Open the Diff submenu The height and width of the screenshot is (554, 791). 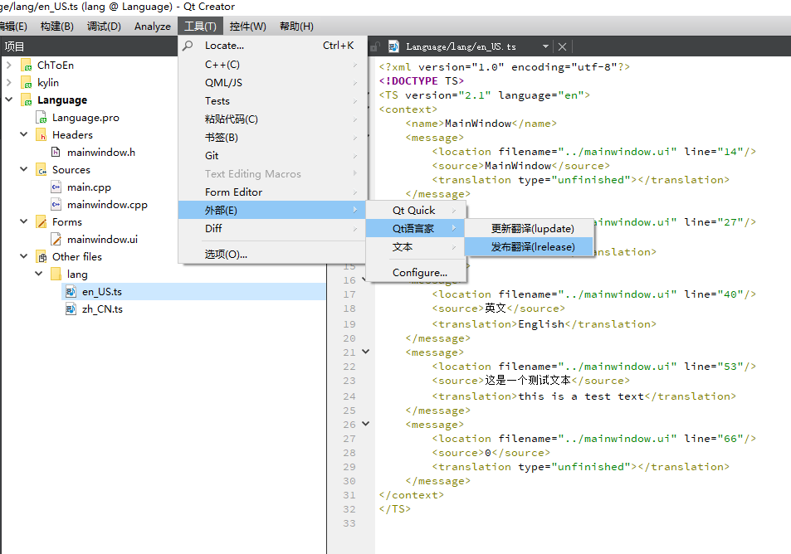pos(272,228)
